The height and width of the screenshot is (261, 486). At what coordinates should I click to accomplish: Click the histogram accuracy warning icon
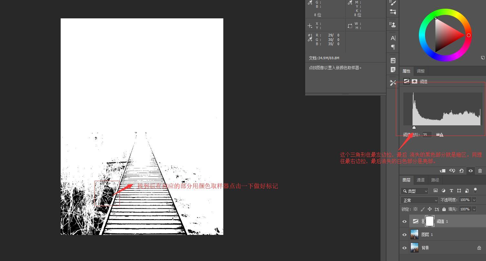click(440, 135)
